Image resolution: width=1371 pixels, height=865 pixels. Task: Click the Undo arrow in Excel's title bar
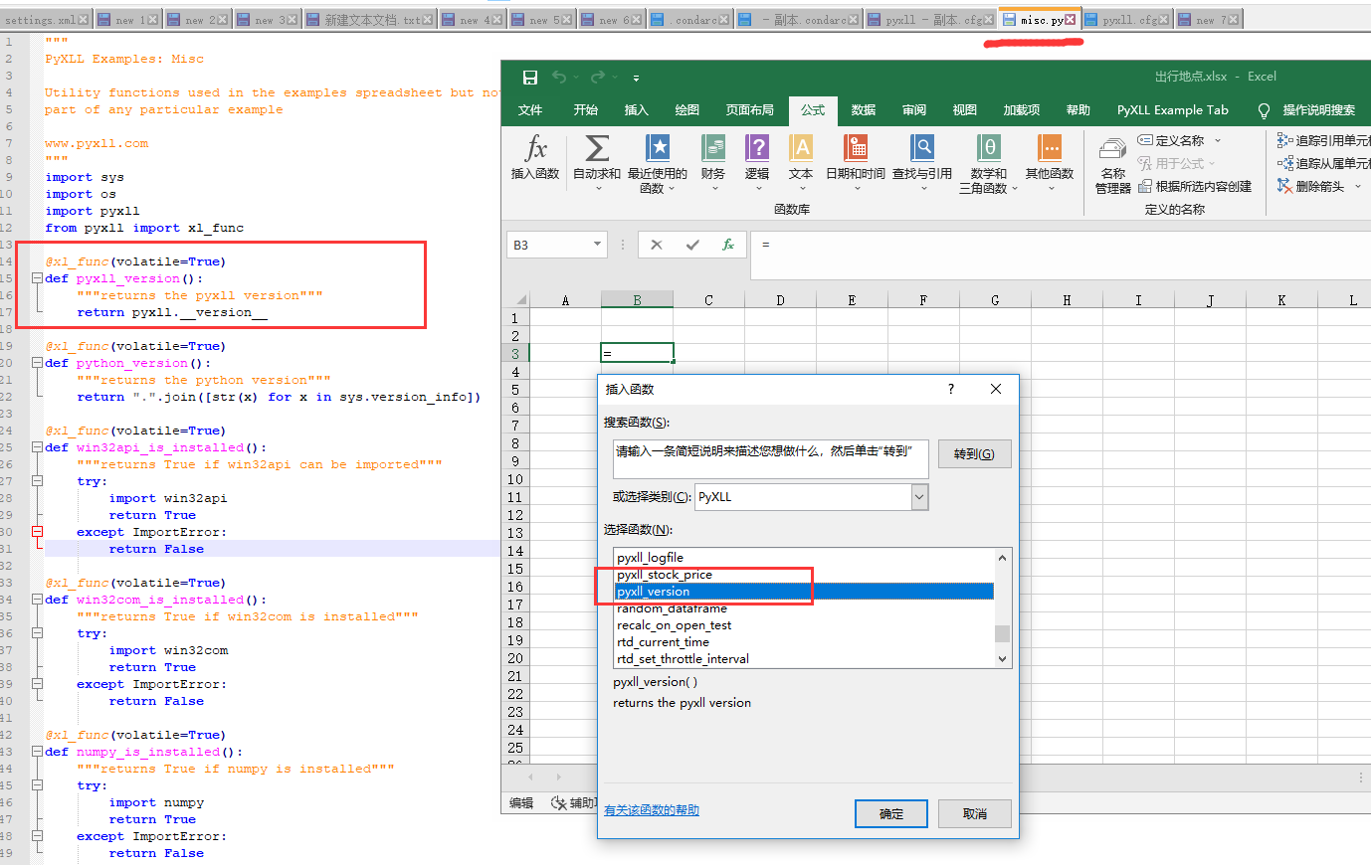[559, 78]
